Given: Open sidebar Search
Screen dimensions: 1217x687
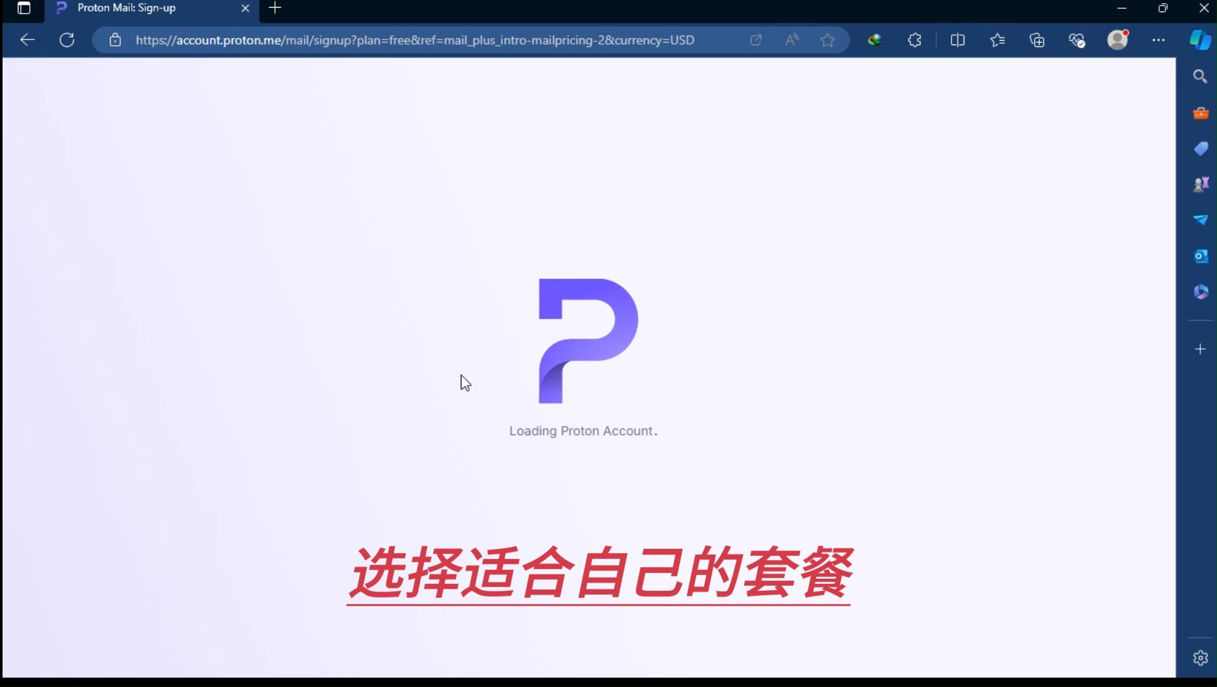Looking at the screenshot, I should click(x=1200, y=76).
